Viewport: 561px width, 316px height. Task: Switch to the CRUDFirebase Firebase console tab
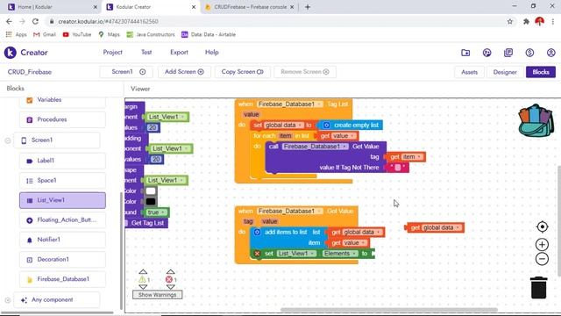click(250, 7)
